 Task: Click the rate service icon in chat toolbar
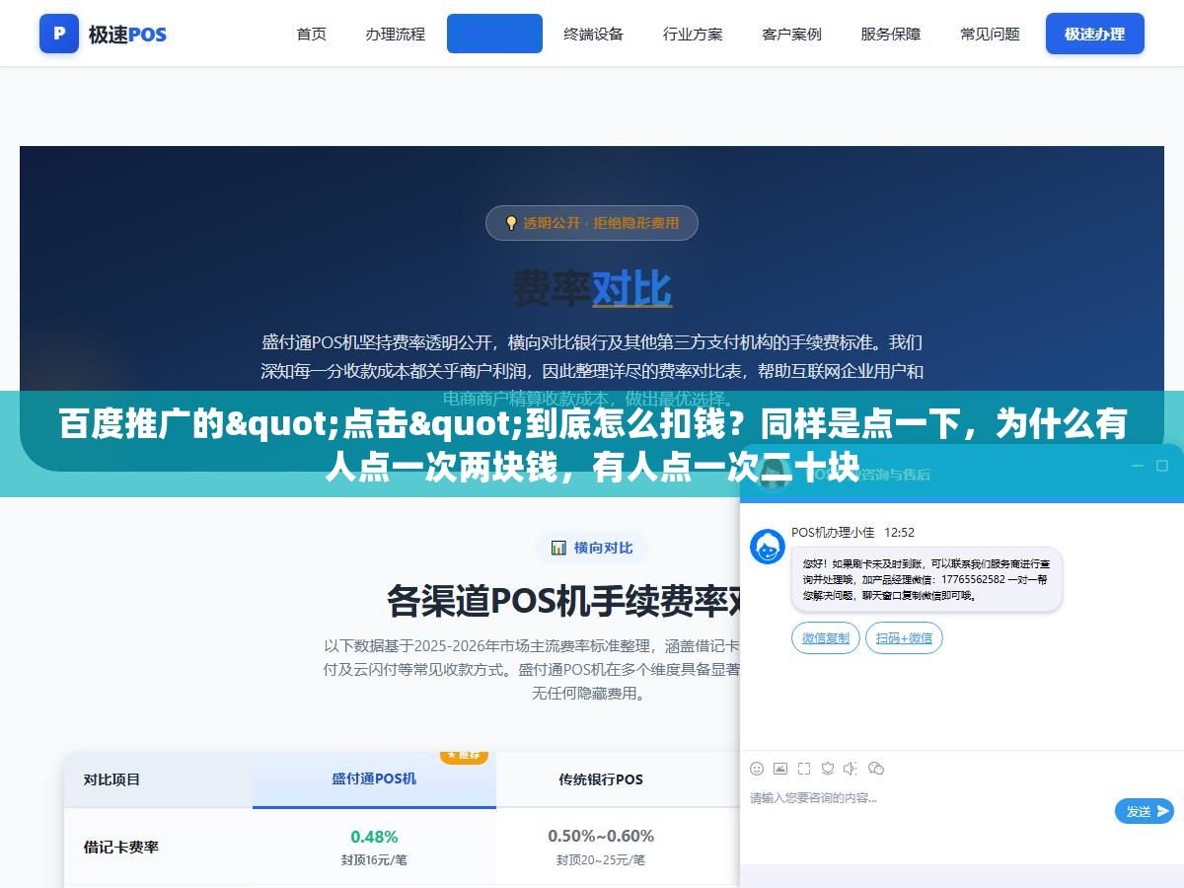(x=828, y=769)
